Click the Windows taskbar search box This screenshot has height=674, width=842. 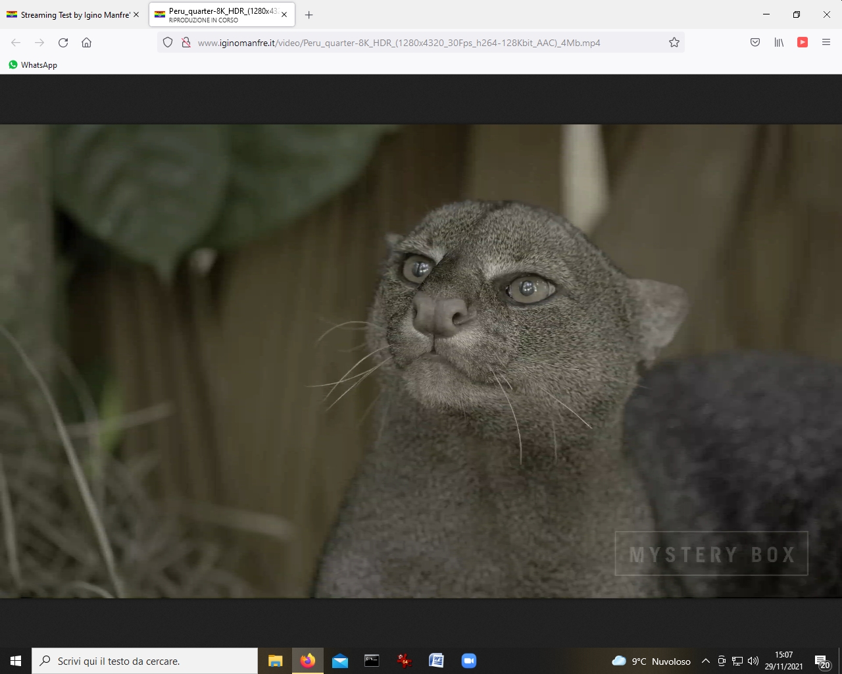point(145,661)
